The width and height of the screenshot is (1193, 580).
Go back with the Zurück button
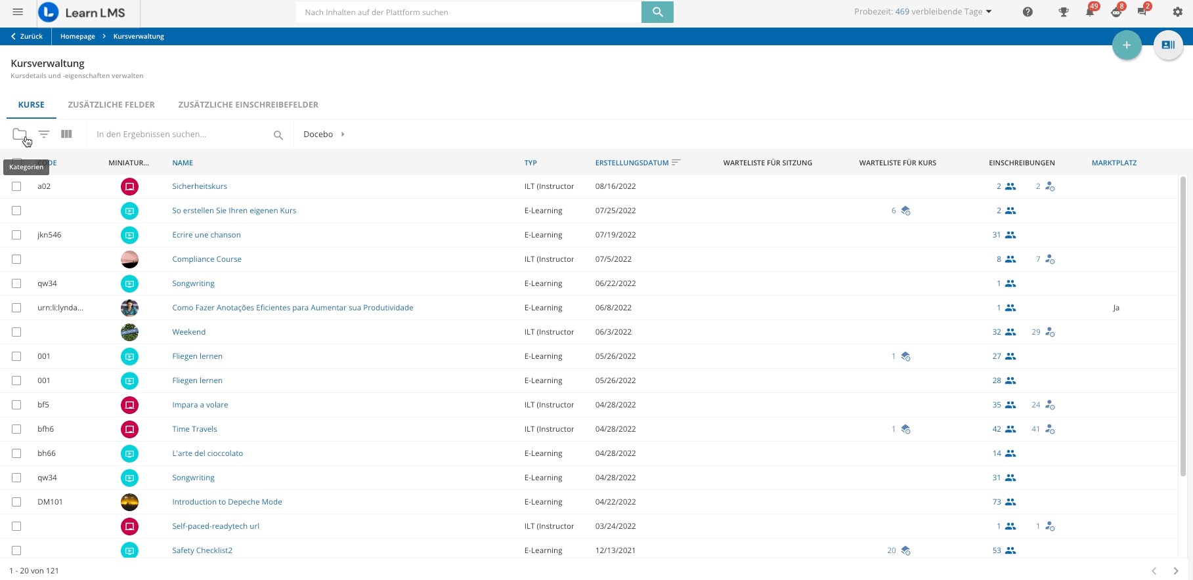[27, 37]
